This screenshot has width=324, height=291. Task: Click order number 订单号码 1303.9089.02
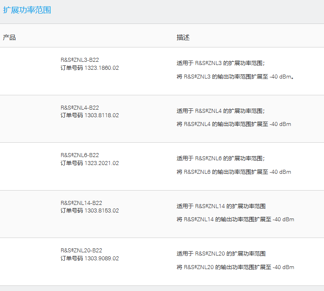coord(89,258)
